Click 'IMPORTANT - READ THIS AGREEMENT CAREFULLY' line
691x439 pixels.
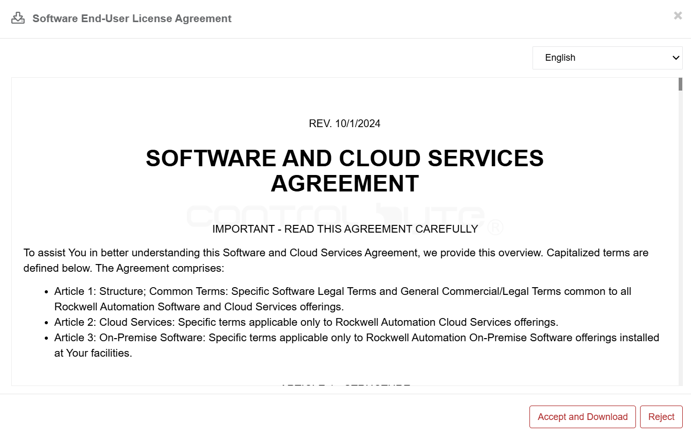coord(345,229)
